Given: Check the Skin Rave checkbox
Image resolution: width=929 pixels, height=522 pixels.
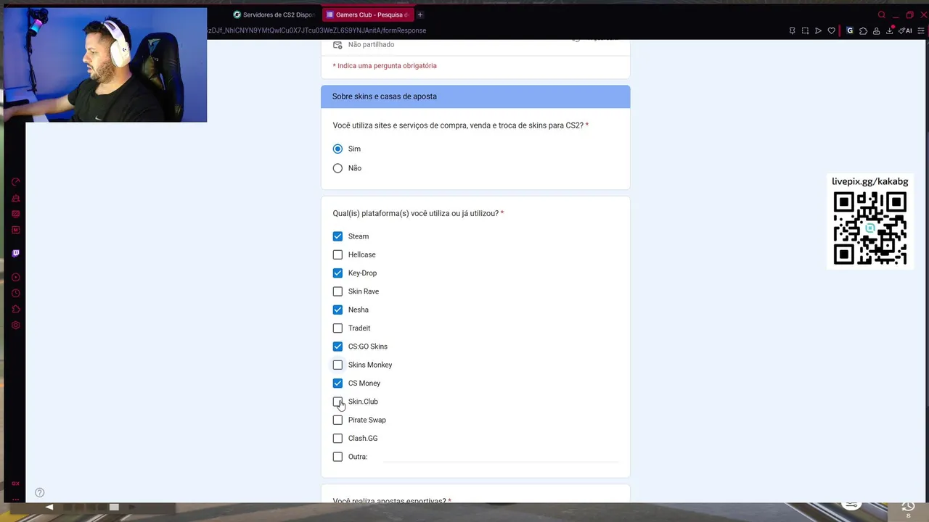Looking at the screenshot, I should click(x=337, y=291).
